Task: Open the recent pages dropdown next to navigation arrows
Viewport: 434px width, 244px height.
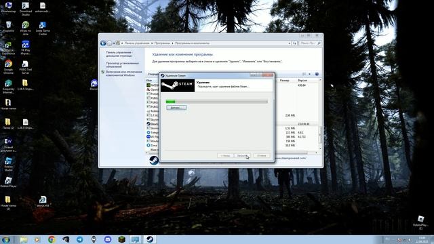Action: click(114, 43)
